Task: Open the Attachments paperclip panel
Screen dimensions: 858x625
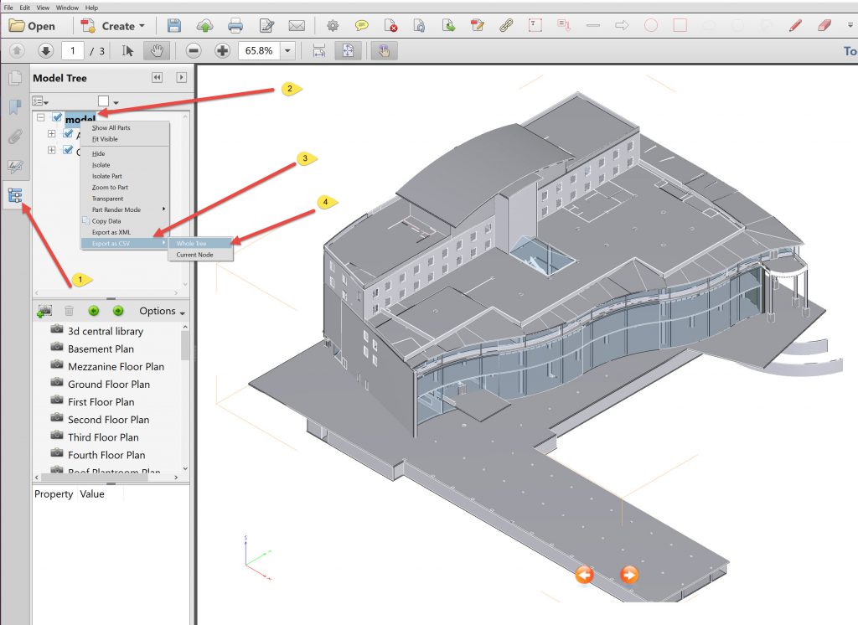Action: (15, 137)
